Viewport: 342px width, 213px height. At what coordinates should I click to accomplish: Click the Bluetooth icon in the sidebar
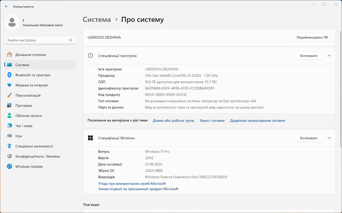tap(9, 75)
